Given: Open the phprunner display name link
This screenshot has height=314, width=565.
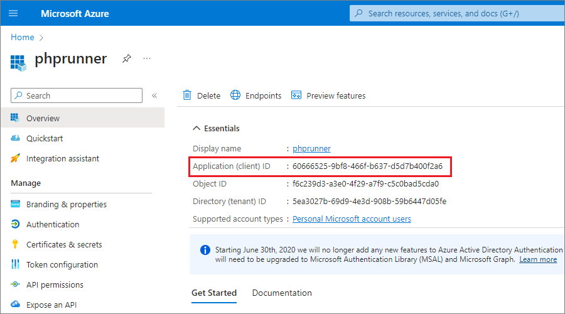Looking at the screenshot, I should pos(311,149).
